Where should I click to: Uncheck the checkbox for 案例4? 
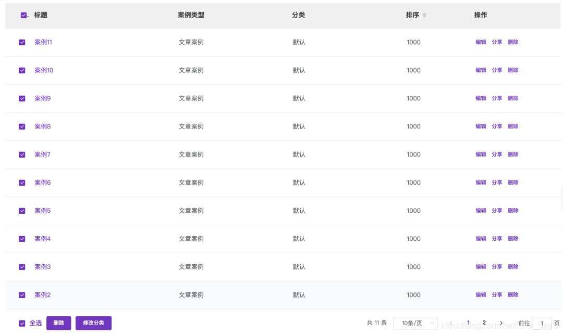coord(22,239)
